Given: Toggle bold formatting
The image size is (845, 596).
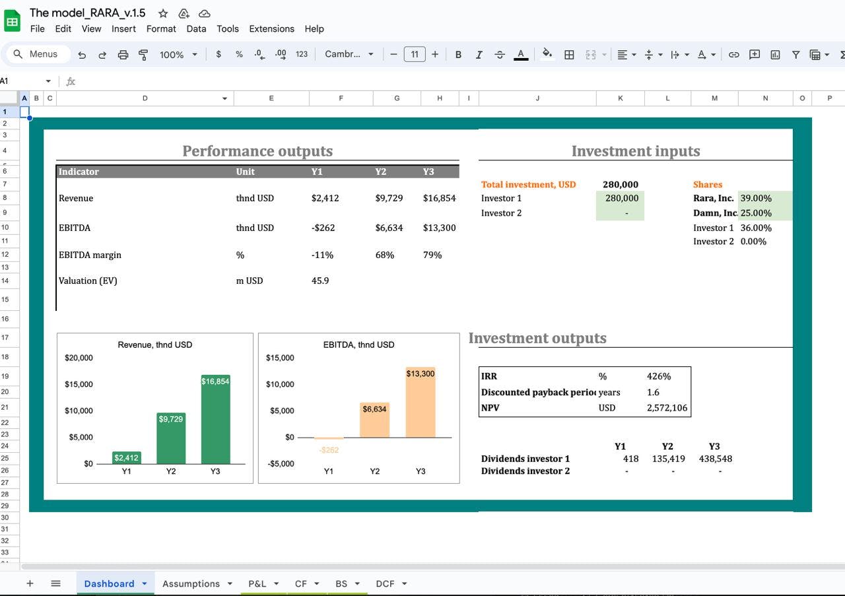Looking at the screenshot, I should [x=458, y=55].
